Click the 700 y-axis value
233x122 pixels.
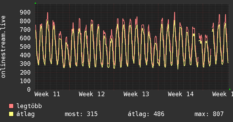(x=25, y=30)
